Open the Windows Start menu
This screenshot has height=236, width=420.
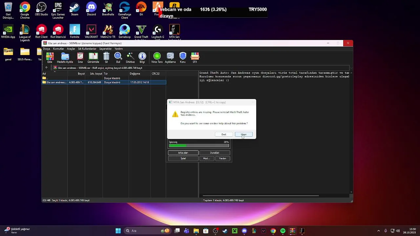(118, 231)
